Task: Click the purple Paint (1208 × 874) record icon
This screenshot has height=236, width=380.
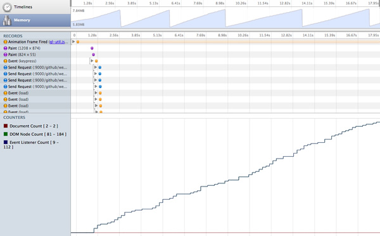Action: click(x=5, y=48)
